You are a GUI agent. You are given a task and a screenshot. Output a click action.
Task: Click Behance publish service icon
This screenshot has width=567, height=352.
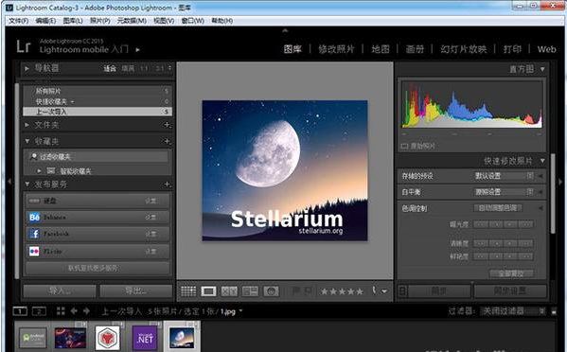(34, 218)
